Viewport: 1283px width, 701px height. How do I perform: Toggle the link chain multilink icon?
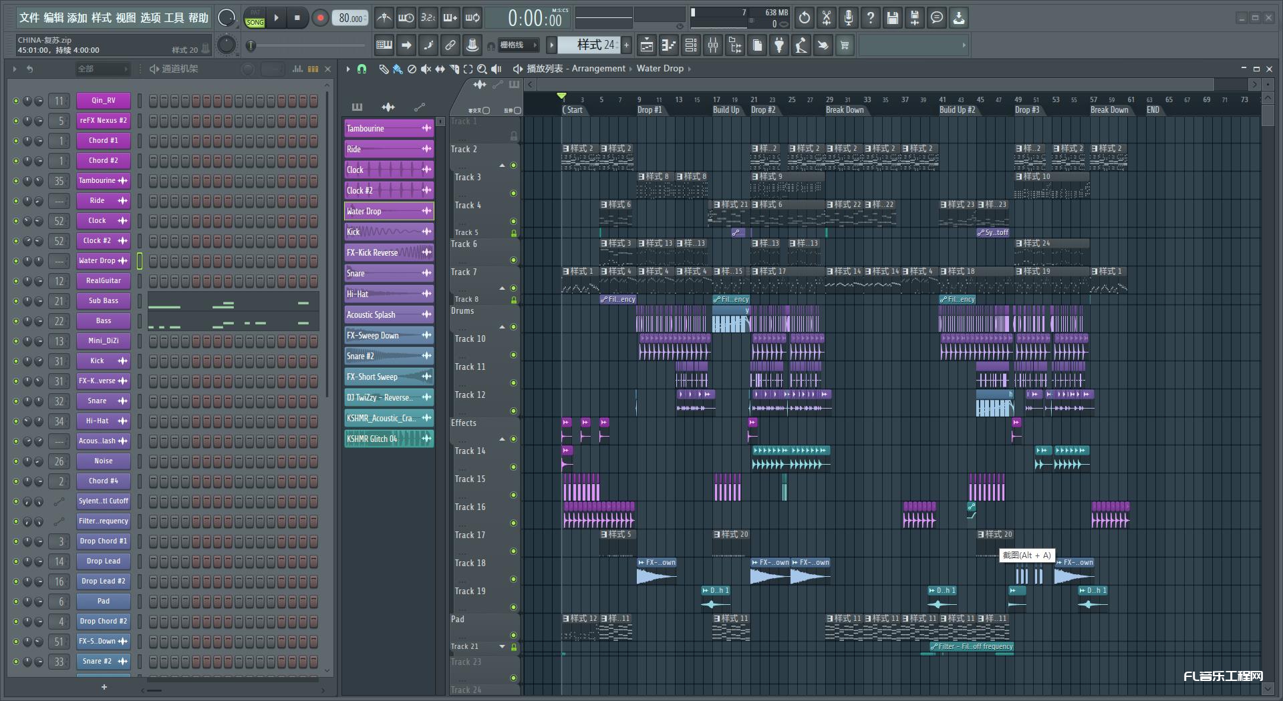click(x=450, y=45)
